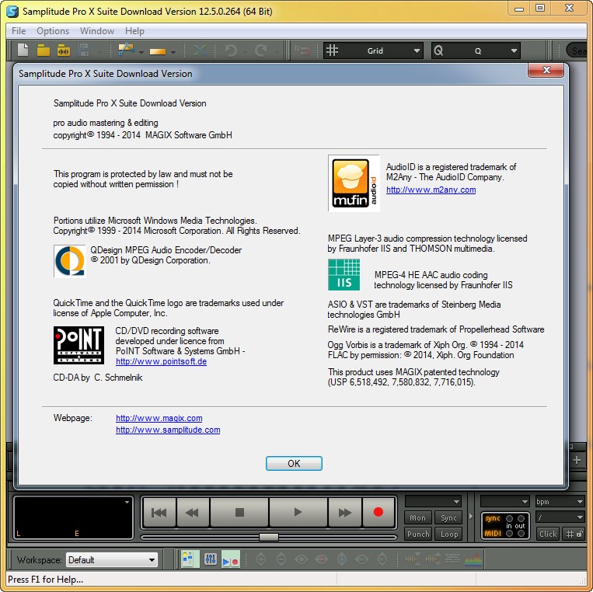The image size is (593, 592).
Task: Toggle the Loop playback button
Action: pyautogui.click(x=448, y=535)
